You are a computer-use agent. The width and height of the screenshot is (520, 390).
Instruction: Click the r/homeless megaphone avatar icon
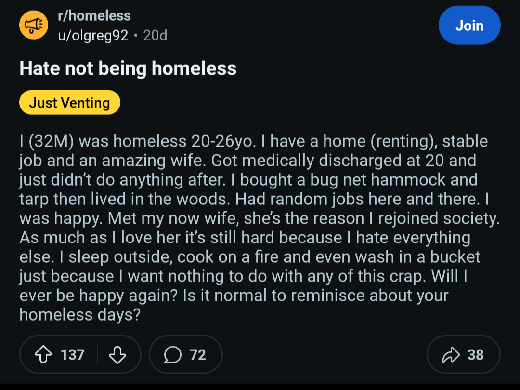(x=32, y=26)
